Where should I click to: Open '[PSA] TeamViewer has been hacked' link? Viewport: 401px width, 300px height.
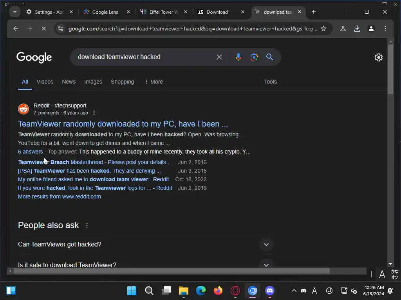coord(89,171)
